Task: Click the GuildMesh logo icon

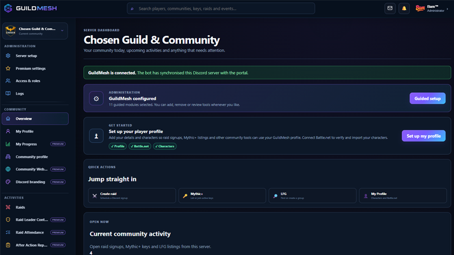Action: [x=8, y=8]
